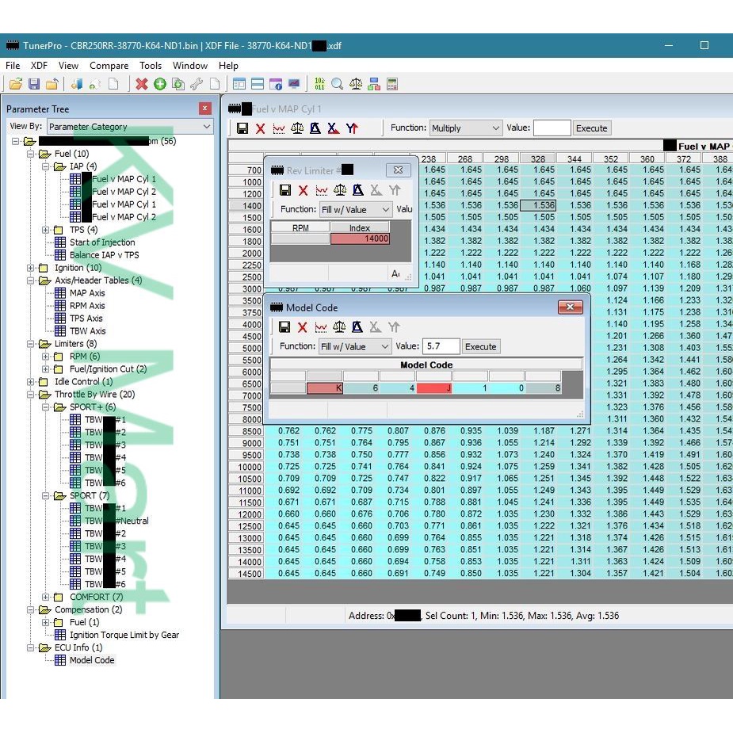Open the Function dropdown in Model Code window
This screenshot has width=733, height=733.
point(355,347)
